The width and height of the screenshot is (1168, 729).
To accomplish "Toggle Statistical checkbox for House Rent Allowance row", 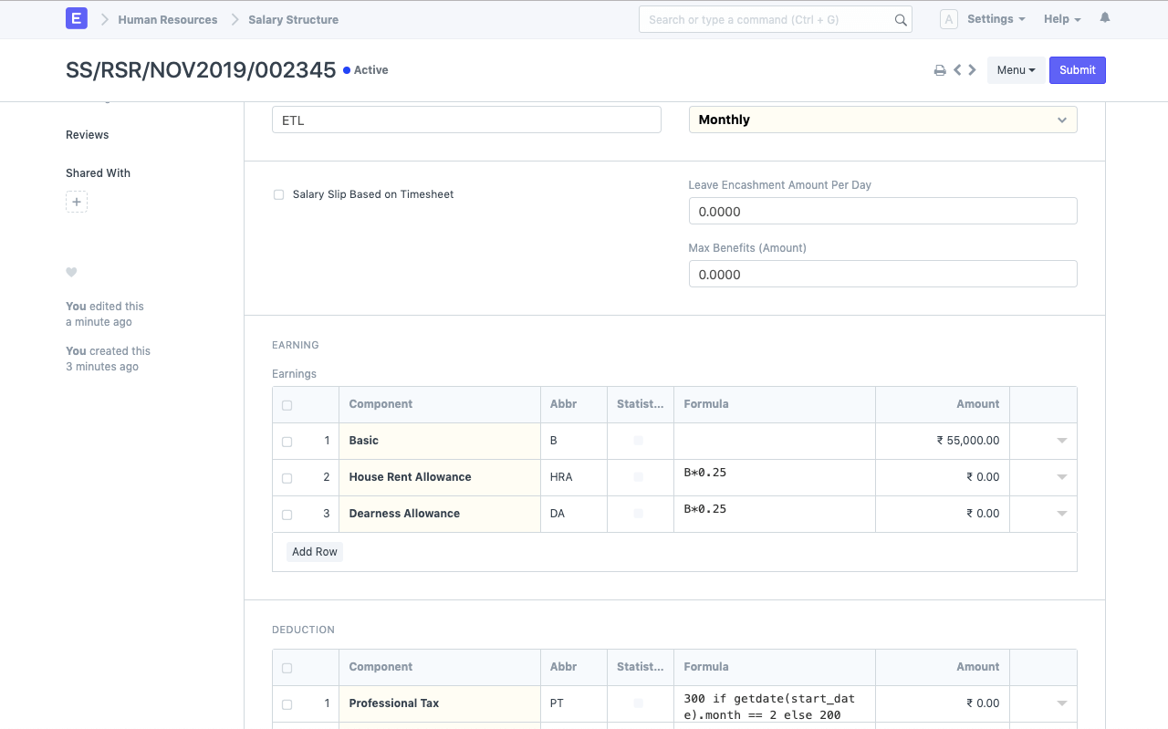I will click(x=639, y=477).
